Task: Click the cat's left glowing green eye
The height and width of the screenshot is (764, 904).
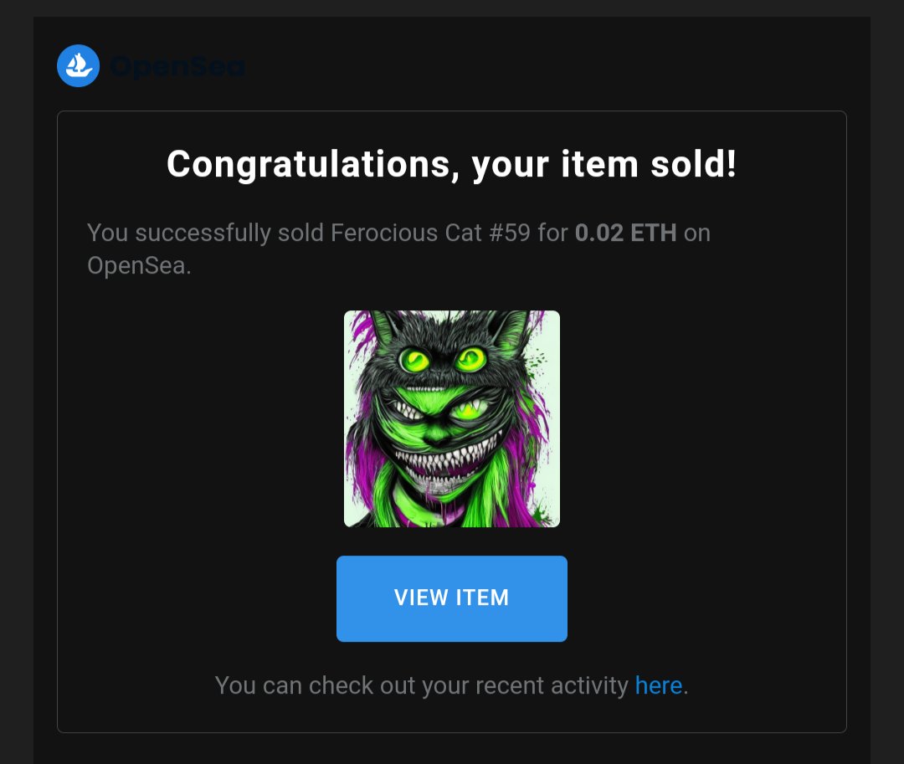Action: [415, 361]
